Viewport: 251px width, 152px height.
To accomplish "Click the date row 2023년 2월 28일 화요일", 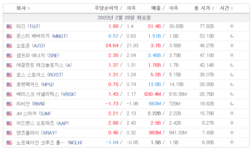I will 126,18.
